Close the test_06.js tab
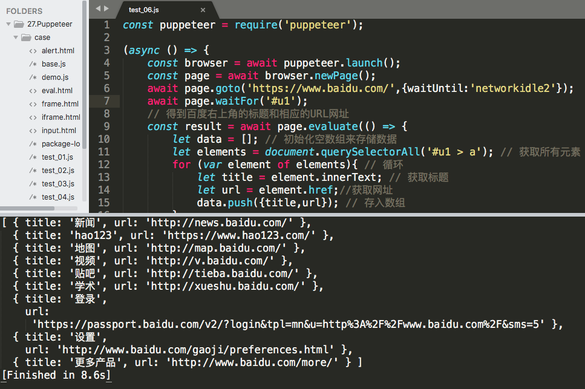Screen dimensions: 585x389 [203, 10]
